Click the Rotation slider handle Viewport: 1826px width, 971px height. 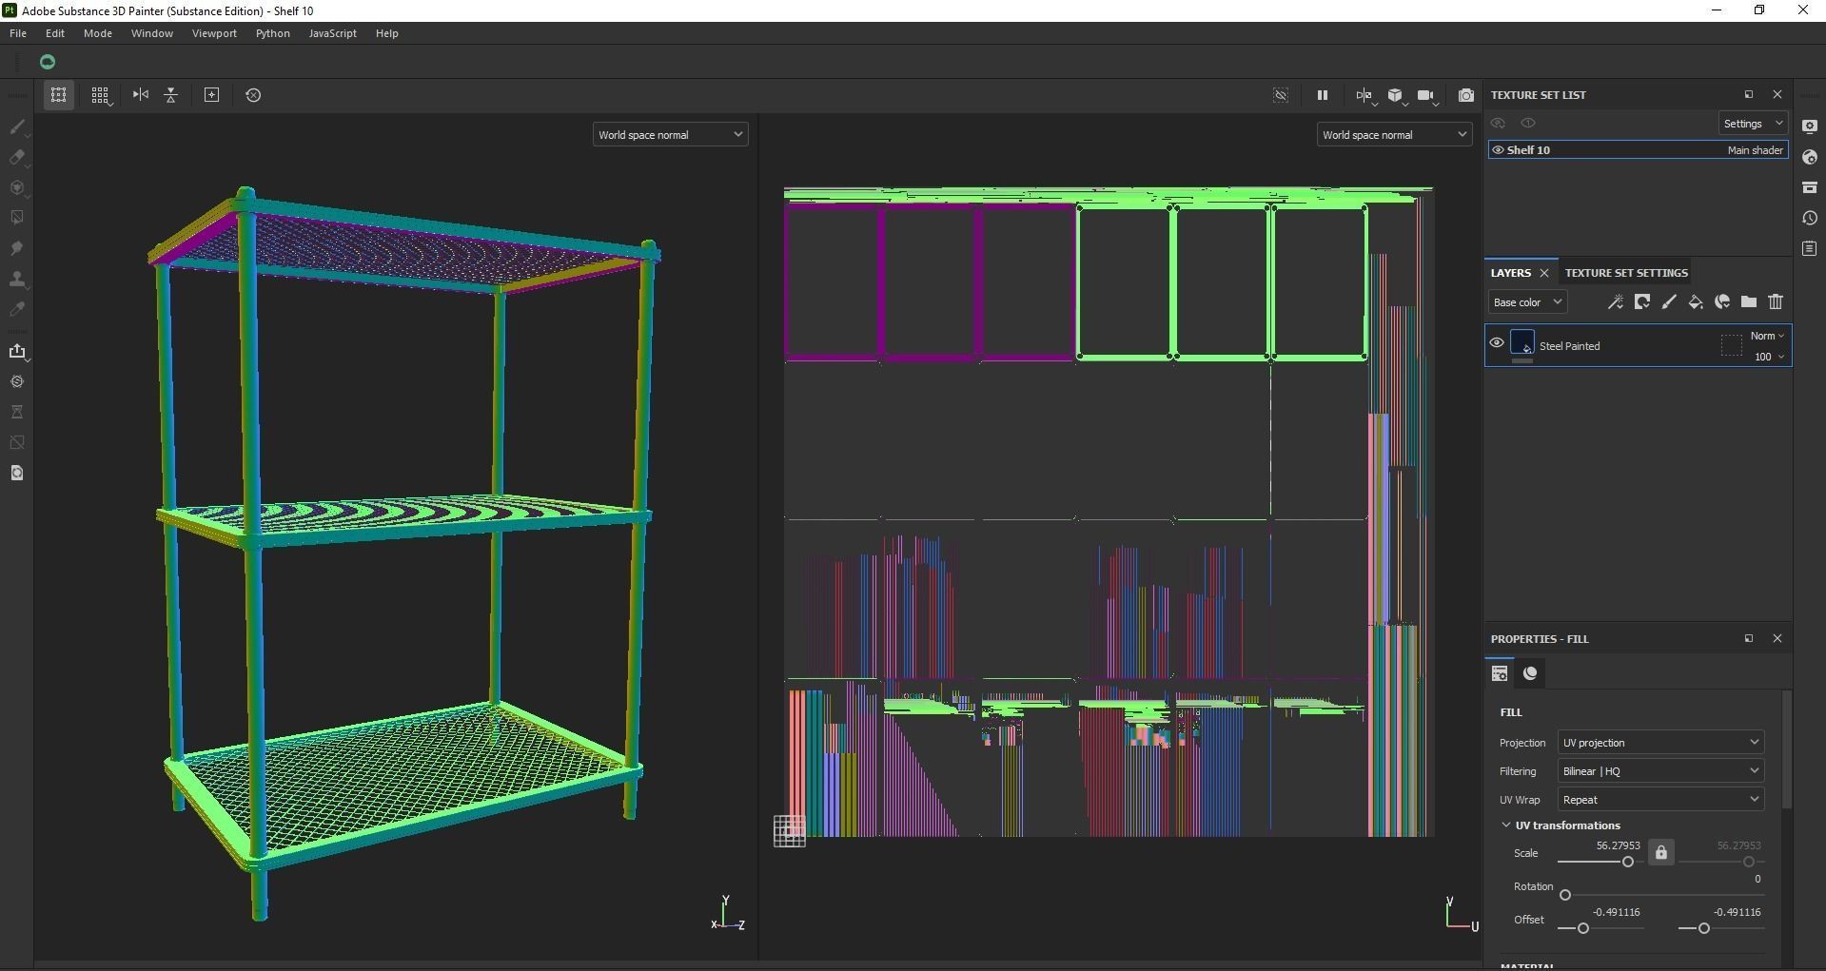pos(1565,895)
